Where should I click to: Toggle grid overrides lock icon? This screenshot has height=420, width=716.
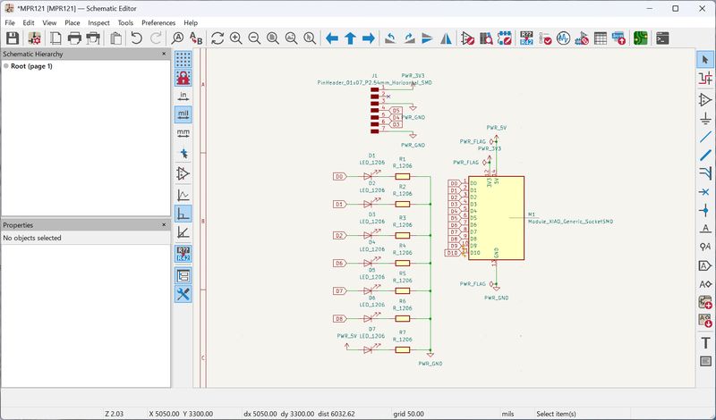click(183, 78)
